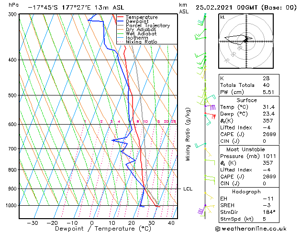Click the Most Unstable section heading

point(245,149)
